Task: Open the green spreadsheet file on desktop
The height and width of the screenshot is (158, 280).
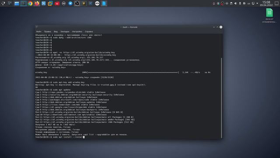Action: pos(269,15)
